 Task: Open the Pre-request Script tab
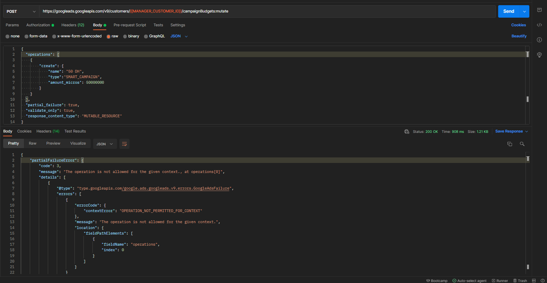click(130, 25)
